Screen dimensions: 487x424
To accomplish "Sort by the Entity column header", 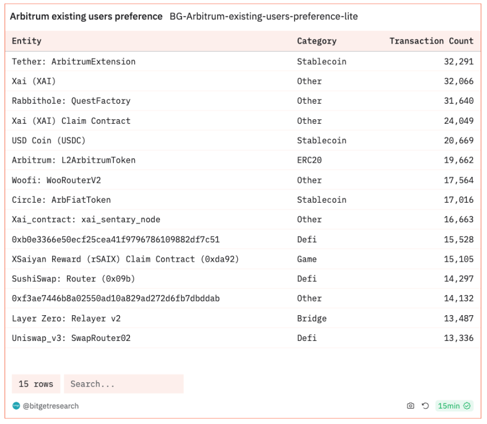I will pyautogui.click(x=27, y=41).
